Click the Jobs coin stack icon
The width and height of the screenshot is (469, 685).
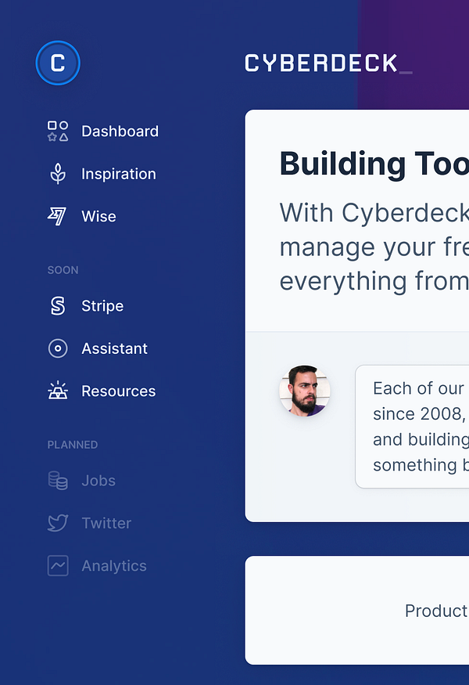click(58, 481)
